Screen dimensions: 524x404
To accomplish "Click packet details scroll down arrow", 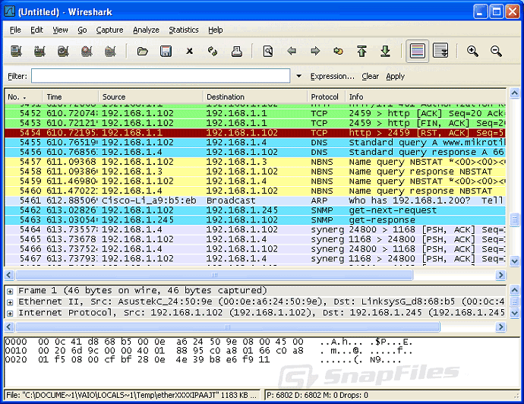I will coord(515,313).
